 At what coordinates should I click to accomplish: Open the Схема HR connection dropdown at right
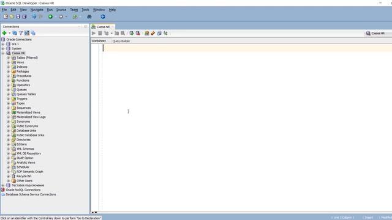pos(379,33)
